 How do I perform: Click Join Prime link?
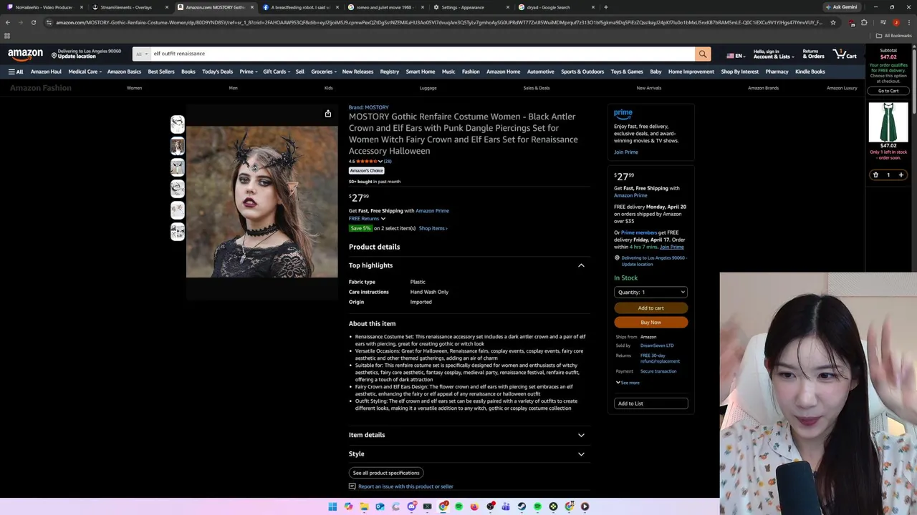625,152
